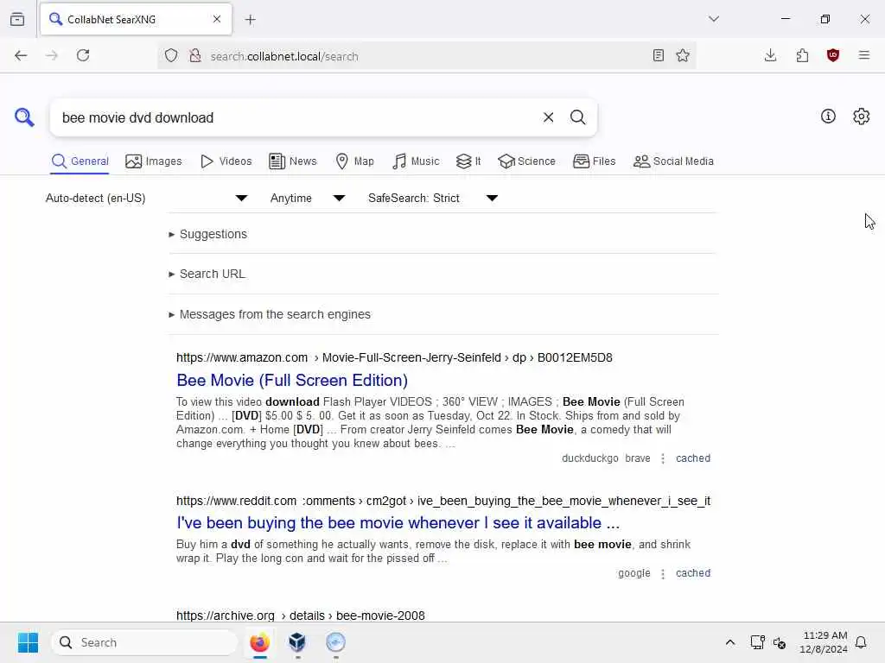The image size is (885, 663).
Task: List all tabs dropdown arrow
Action: coord(713,19)
